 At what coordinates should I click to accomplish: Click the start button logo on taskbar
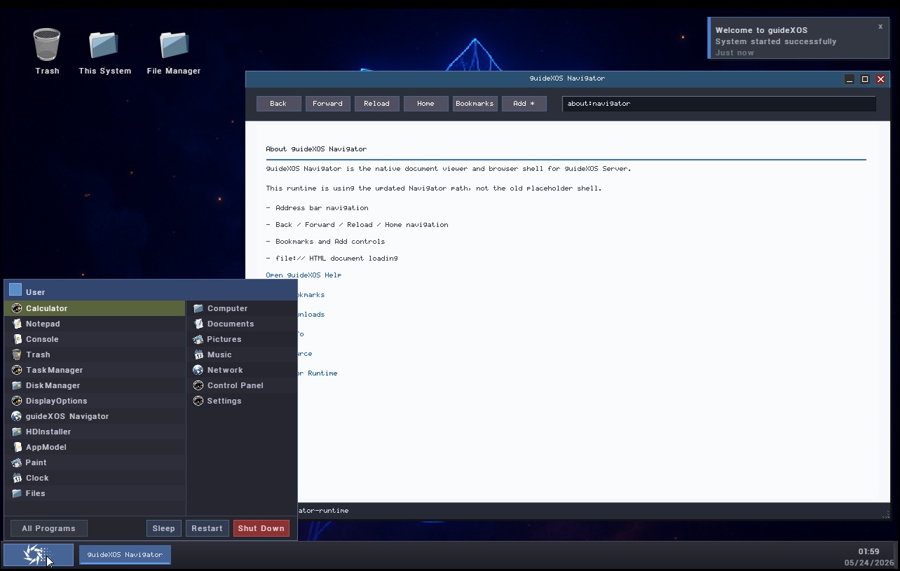click(x=38, y=554)
